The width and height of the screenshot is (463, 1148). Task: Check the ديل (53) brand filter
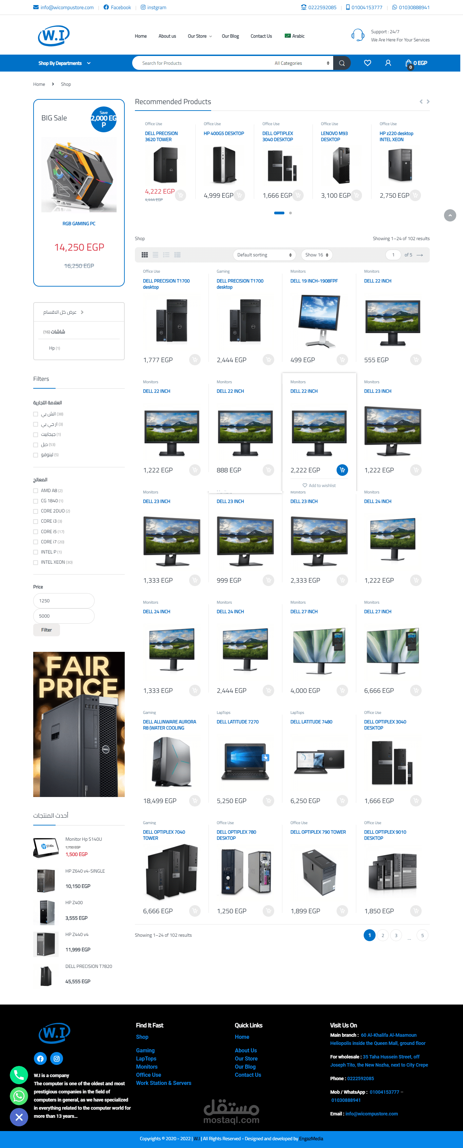tap(36, 445)
